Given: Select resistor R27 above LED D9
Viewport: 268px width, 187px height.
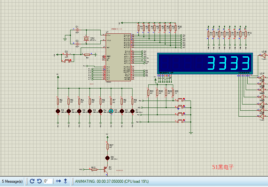Looking at the screenshot, I should [x=108, y=146].
